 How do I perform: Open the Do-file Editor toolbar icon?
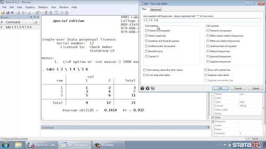pyautogui.click(x=37, y=12)
